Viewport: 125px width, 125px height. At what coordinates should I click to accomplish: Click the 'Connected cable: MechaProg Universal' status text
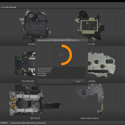28,123
